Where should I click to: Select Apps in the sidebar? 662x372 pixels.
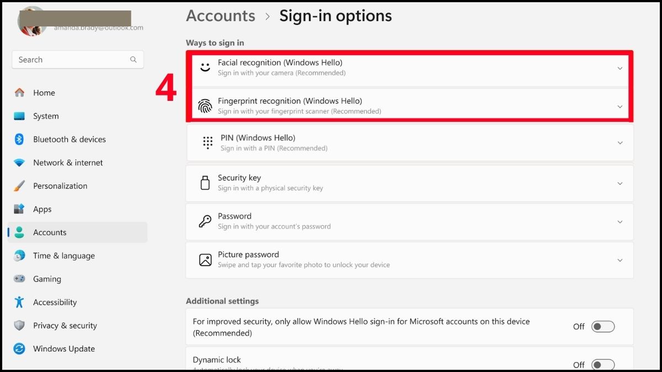point(78,209)
